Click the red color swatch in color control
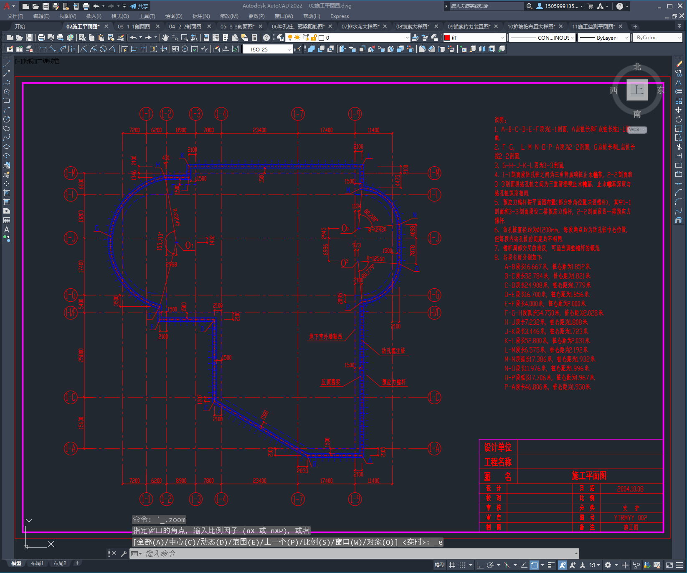Viewport: 687px width, 573px height. [447, 38]
